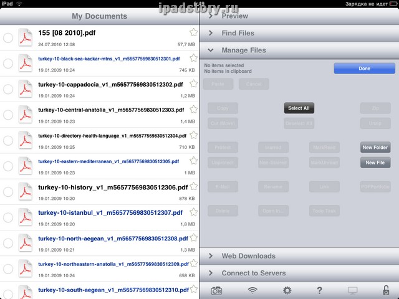Open turkey-10-northeastern-anatolia_v1 pdf file name
Viewport: 399px width, 299px height.
pos(113,264)
